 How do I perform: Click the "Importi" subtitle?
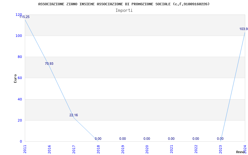[x=124, y=11]
